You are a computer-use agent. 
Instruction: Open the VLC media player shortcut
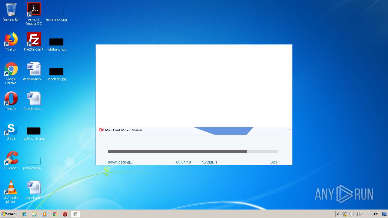[11, 192]
